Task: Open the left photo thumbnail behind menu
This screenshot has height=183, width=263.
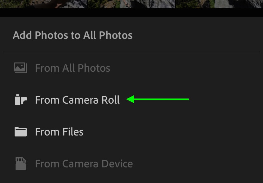Action: coord(44,4)
